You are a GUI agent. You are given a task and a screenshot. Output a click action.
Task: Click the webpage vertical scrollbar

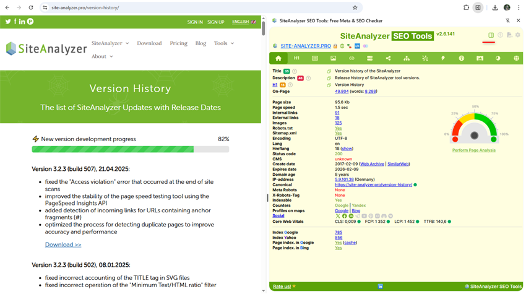(264, 28)
